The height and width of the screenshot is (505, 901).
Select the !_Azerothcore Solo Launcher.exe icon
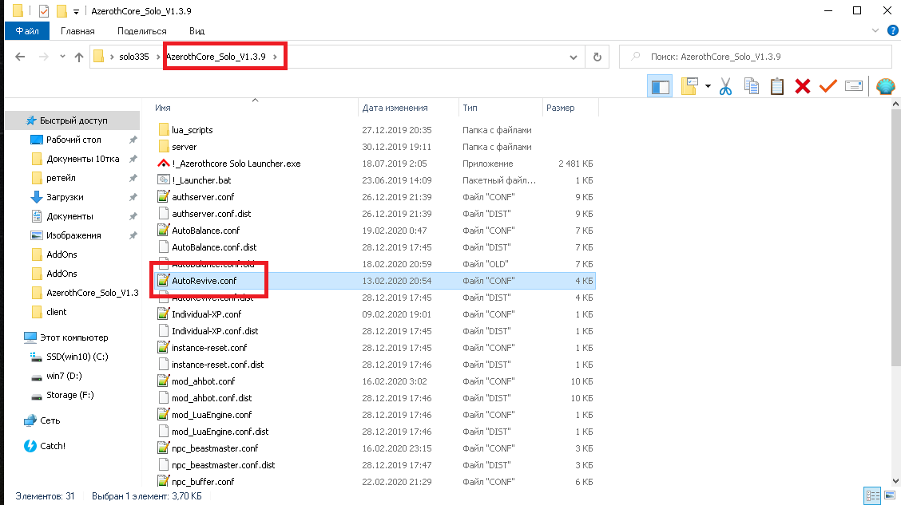(163, 164)
